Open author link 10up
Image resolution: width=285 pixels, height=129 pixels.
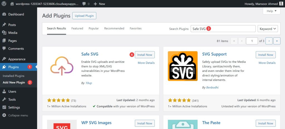(x=89, y=83)
